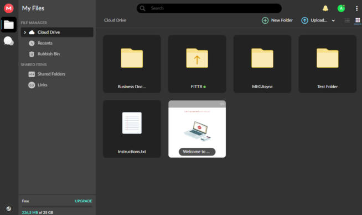
Task: Click the 236.3 MB of 25 GB text
Action: 38,212
